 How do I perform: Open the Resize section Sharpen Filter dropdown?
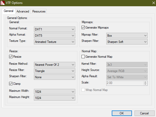click(x=55, y=77)
